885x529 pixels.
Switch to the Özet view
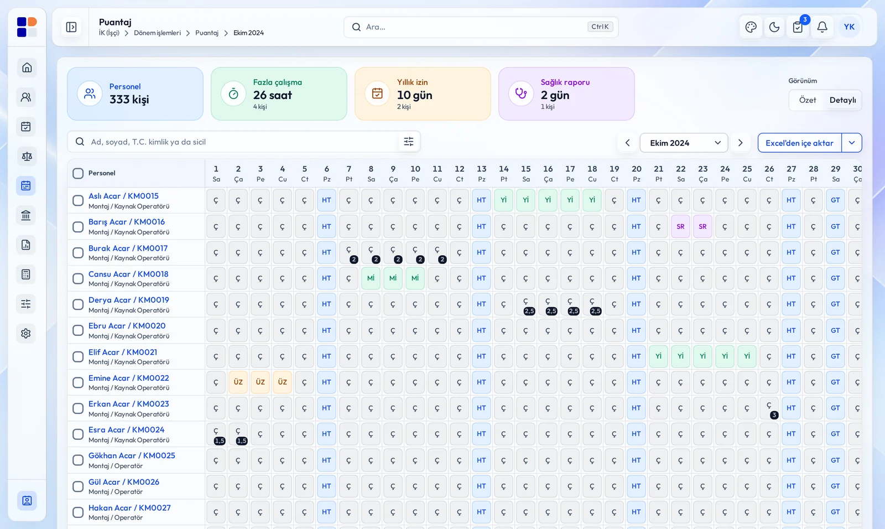(x=808, y=100)
